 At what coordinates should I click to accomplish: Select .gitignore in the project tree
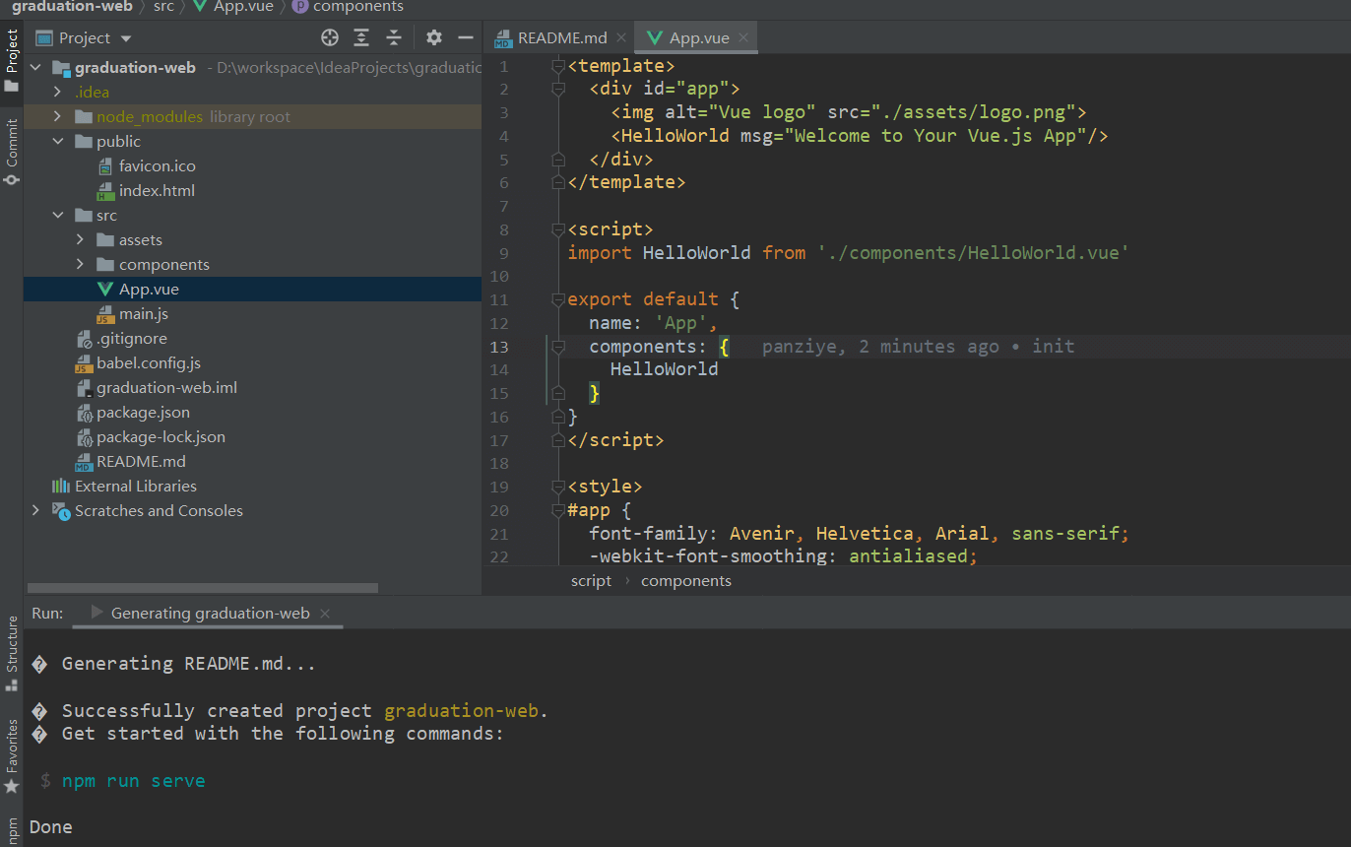click(132, 339)
